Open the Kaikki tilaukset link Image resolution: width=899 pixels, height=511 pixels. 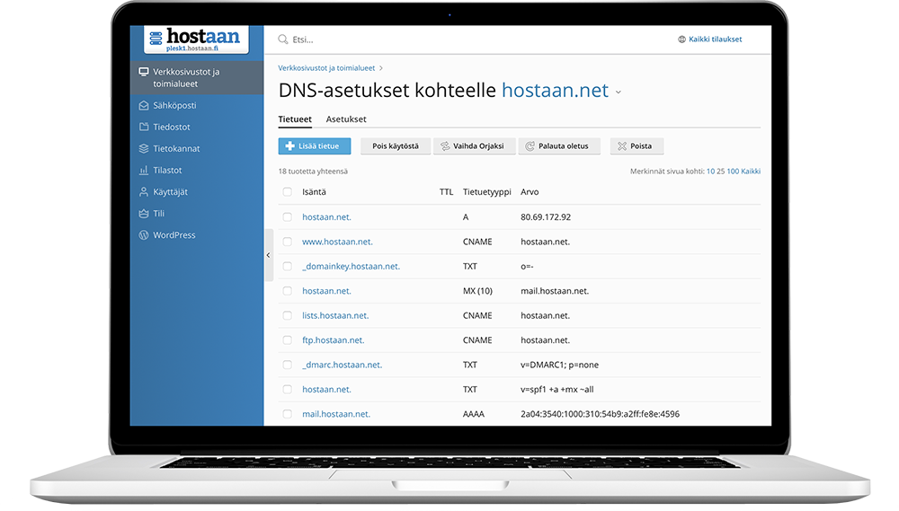click(x=715, y=40)
